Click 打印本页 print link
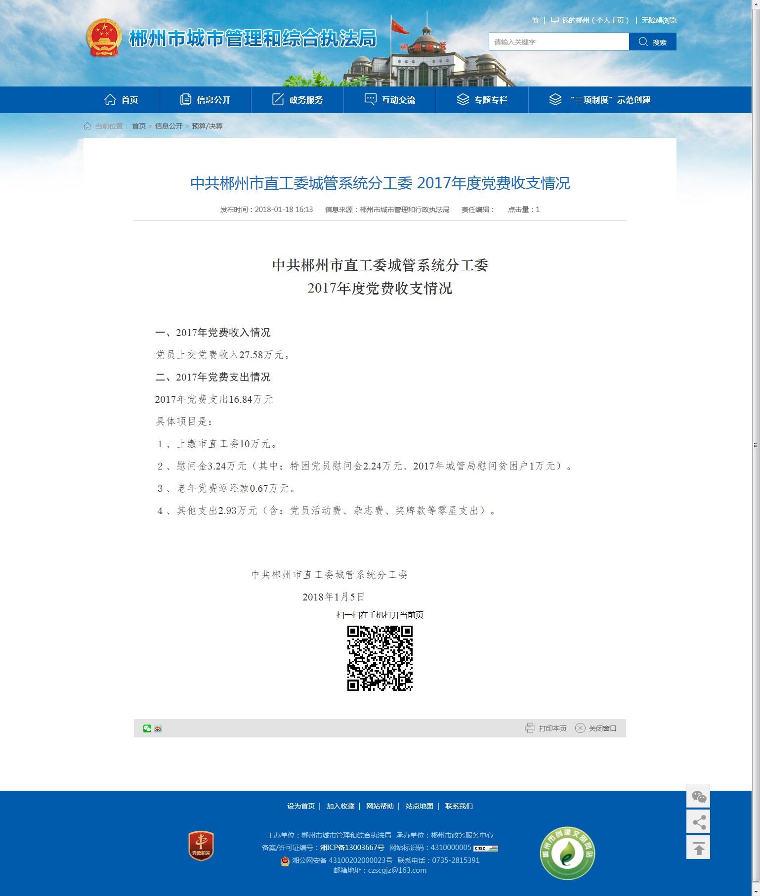The width and height of the screenshot is (760, 896). [552, 728]
